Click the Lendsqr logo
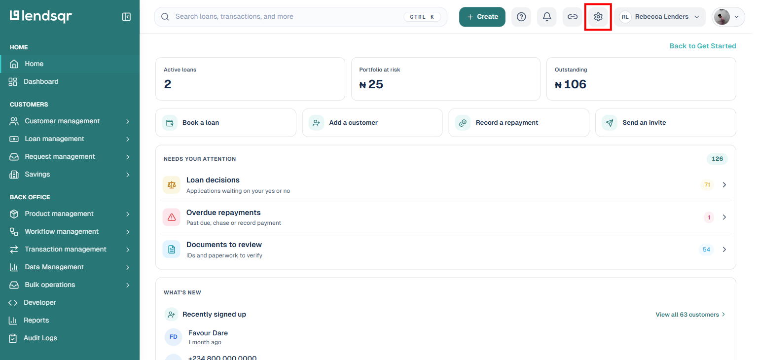This screenshot has height=360, width=757. coord(41,16)
